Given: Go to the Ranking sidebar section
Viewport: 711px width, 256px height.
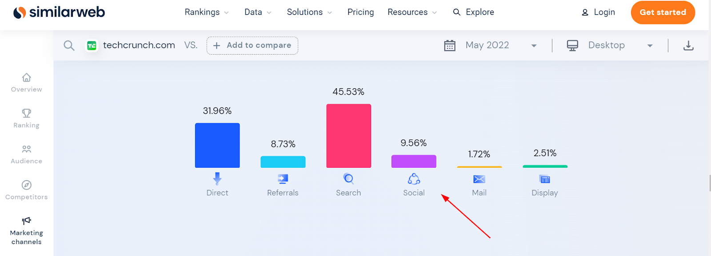Looking at the screenshot, I should 27,118.
